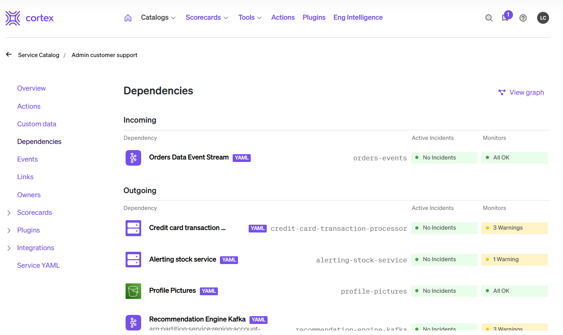The image size is (563, 335).
Task: Open the home icon in the navbar
Action: pos(128,18)
